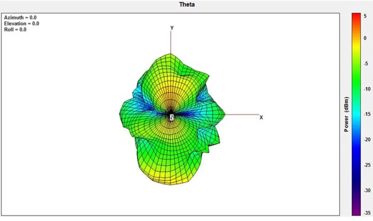Click the Roll = 0.0 readout

(15, 29)
